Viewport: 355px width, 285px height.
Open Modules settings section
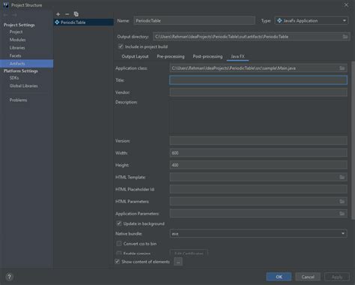(17, 40)
